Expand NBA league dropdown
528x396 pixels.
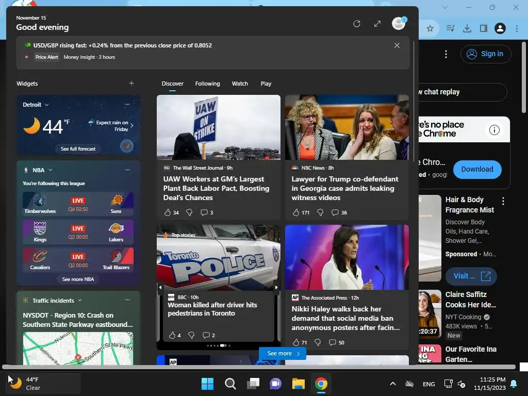[x=51, y=170]
